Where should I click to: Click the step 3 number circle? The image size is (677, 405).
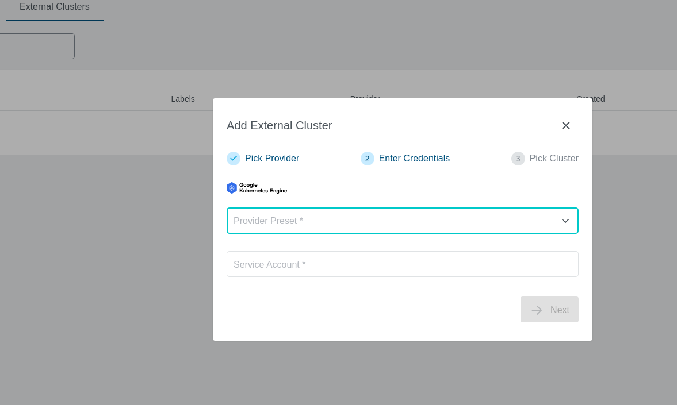(518, 159)
